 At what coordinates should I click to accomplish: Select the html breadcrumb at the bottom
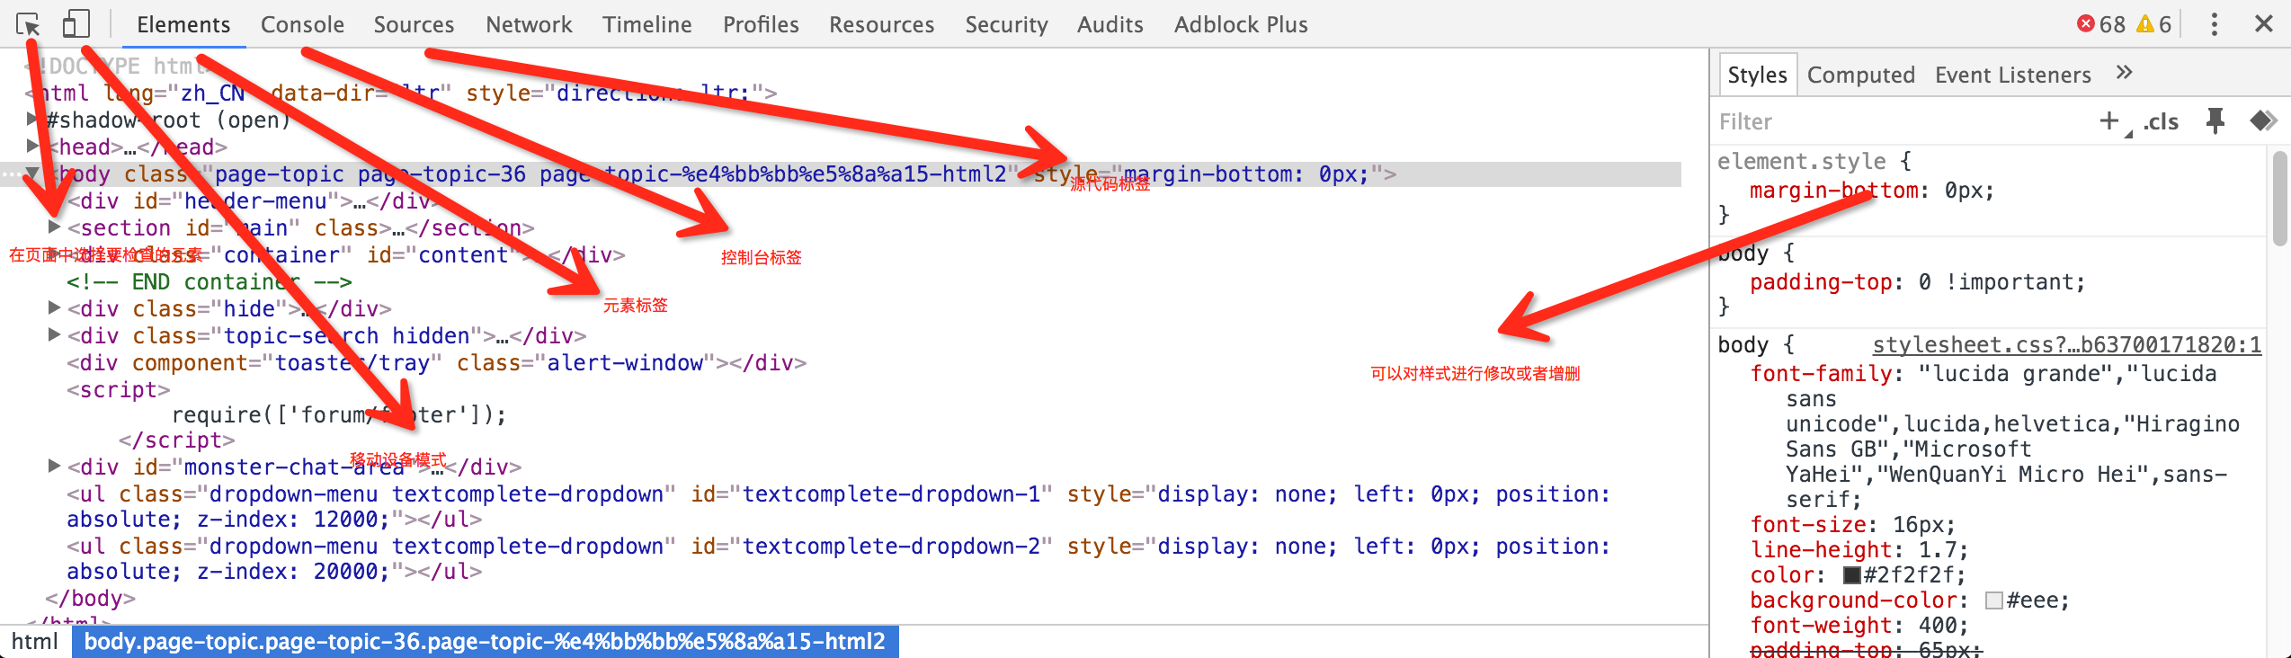click(x=34, y=641)
